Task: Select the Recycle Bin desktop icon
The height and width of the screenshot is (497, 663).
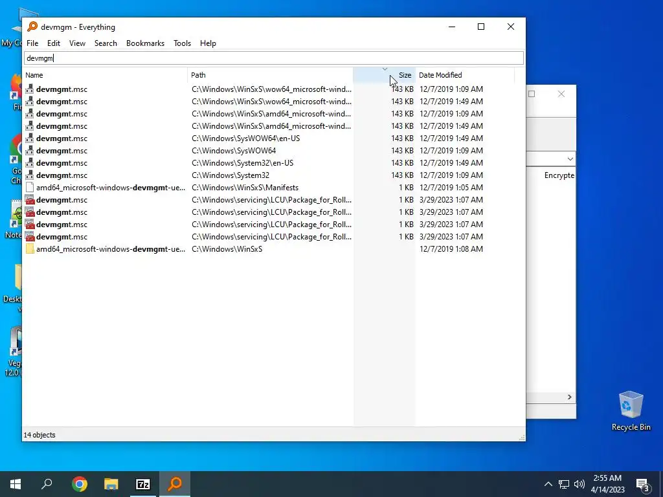Action: click(x=631, y=411)
